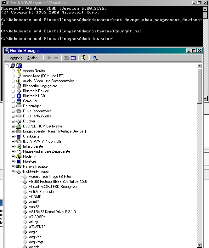Expand the Diskettencontroller category

[x=13, y=111]
